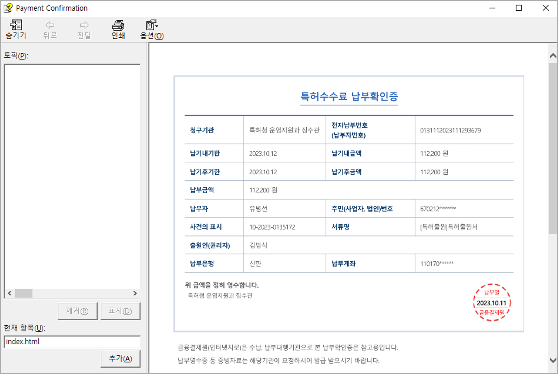Viewport: 558px width, 374px height.
Task: Click the 뒤로 (Back) arrow icon
Action: (50, 25)
